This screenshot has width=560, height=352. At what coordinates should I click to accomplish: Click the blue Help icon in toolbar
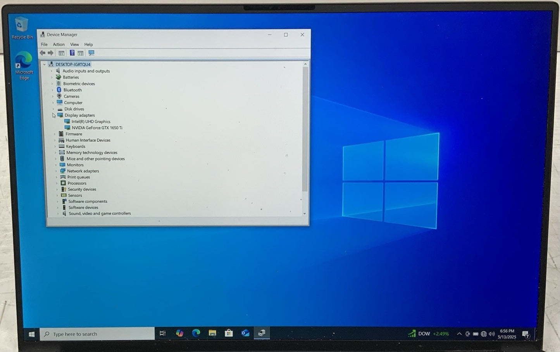(72, 53)
